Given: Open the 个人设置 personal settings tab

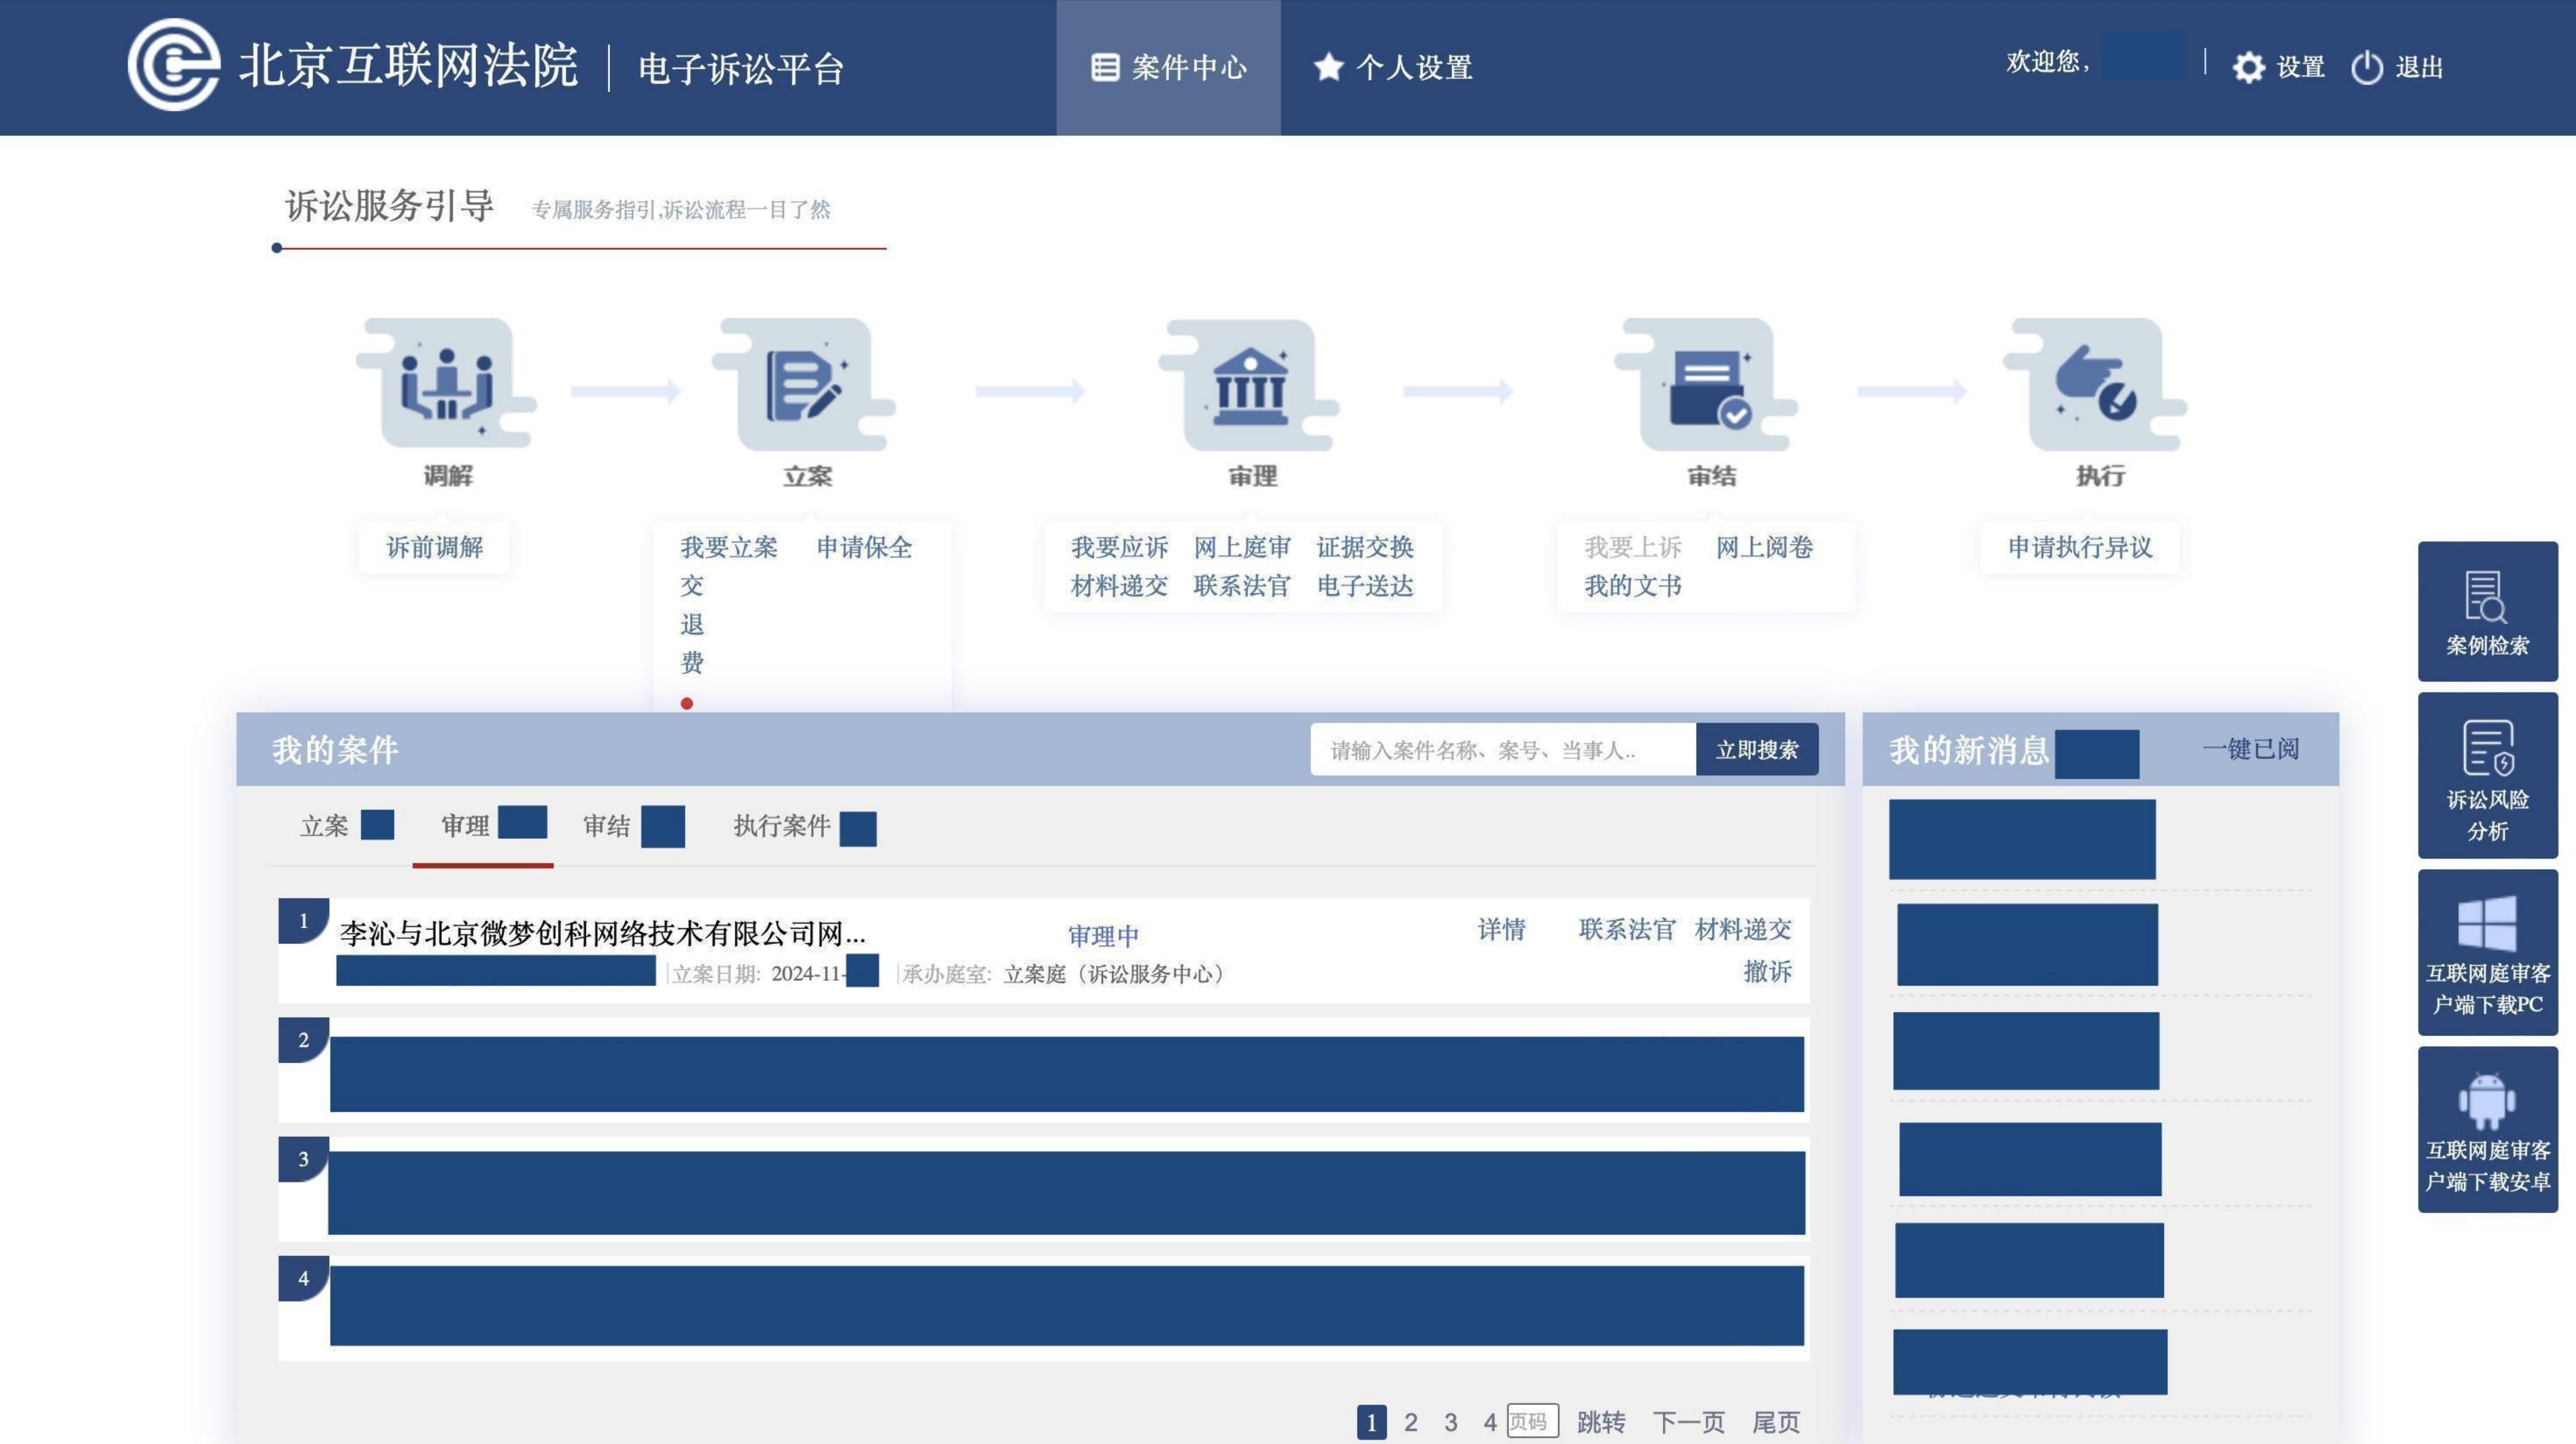Looking at the screenshot, I should pos(1393,68).
